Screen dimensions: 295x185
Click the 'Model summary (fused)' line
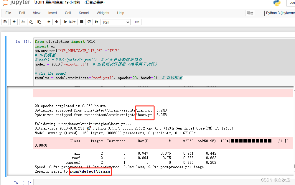click(x=115, y=133)
